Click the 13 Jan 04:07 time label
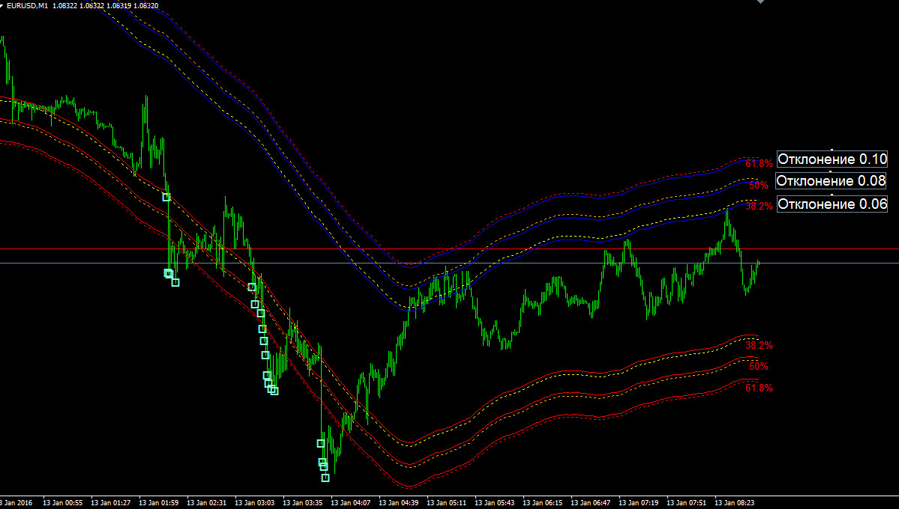 click(351, 503)
